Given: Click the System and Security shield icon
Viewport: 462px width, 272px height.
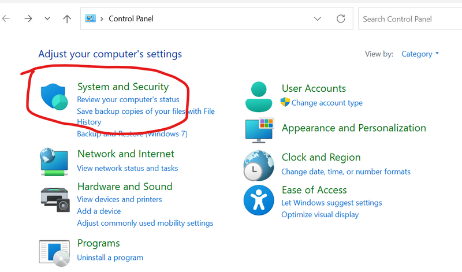Looking at the screenshot, I should pyautogui.click(x=54, y=96).
